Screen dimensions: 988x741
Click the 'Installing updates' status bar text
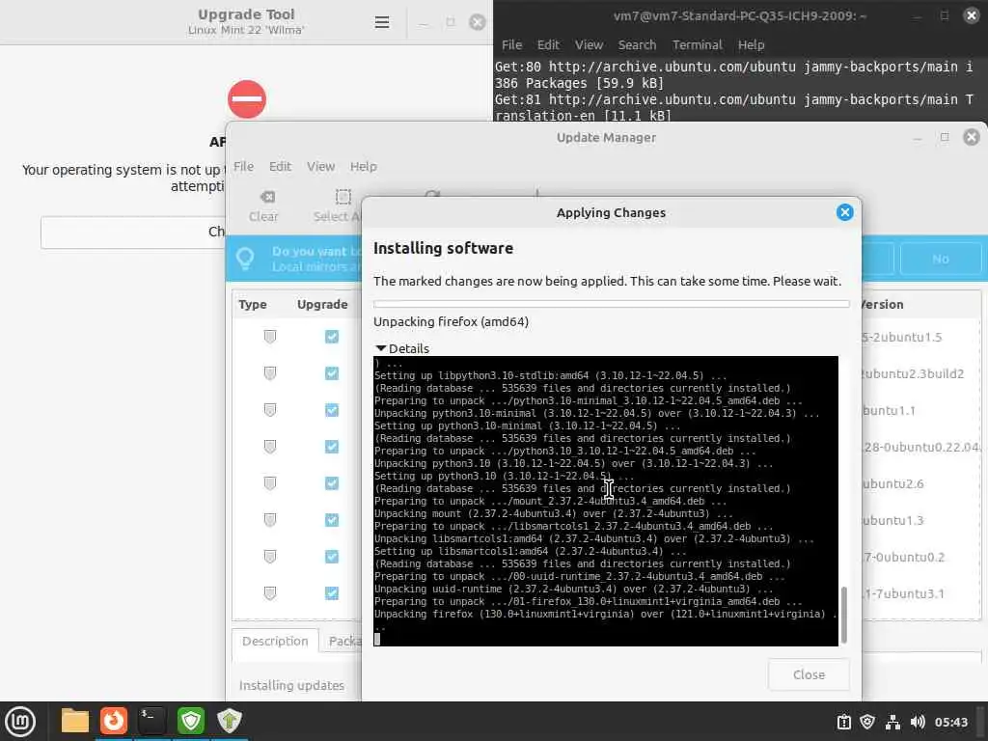(x=291, y=685)
